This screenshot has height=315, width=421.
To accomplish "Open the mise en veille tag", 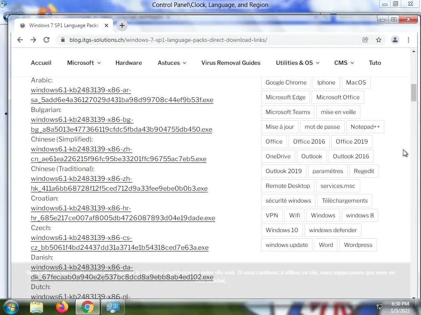I will [338, 112].
